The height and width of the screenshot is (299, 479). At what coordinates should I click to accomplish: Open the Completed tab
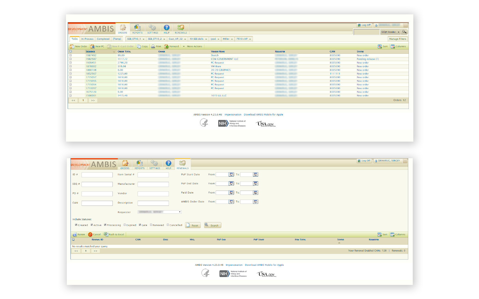[103, 39]
